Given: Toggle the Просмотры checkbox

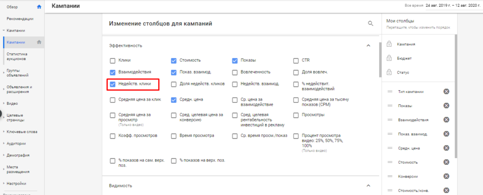Looking at the screenshot, I should click(296, 115).
